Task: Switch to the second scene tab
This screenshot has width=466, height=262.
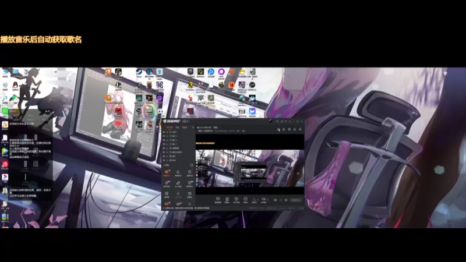Action: click(x=178, y=128)
